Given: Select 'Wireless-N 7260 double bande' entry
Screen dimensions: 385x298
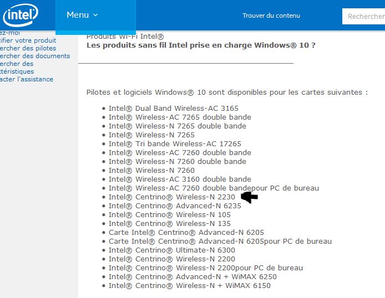Looking at the screenshot, I should (178, 162).
